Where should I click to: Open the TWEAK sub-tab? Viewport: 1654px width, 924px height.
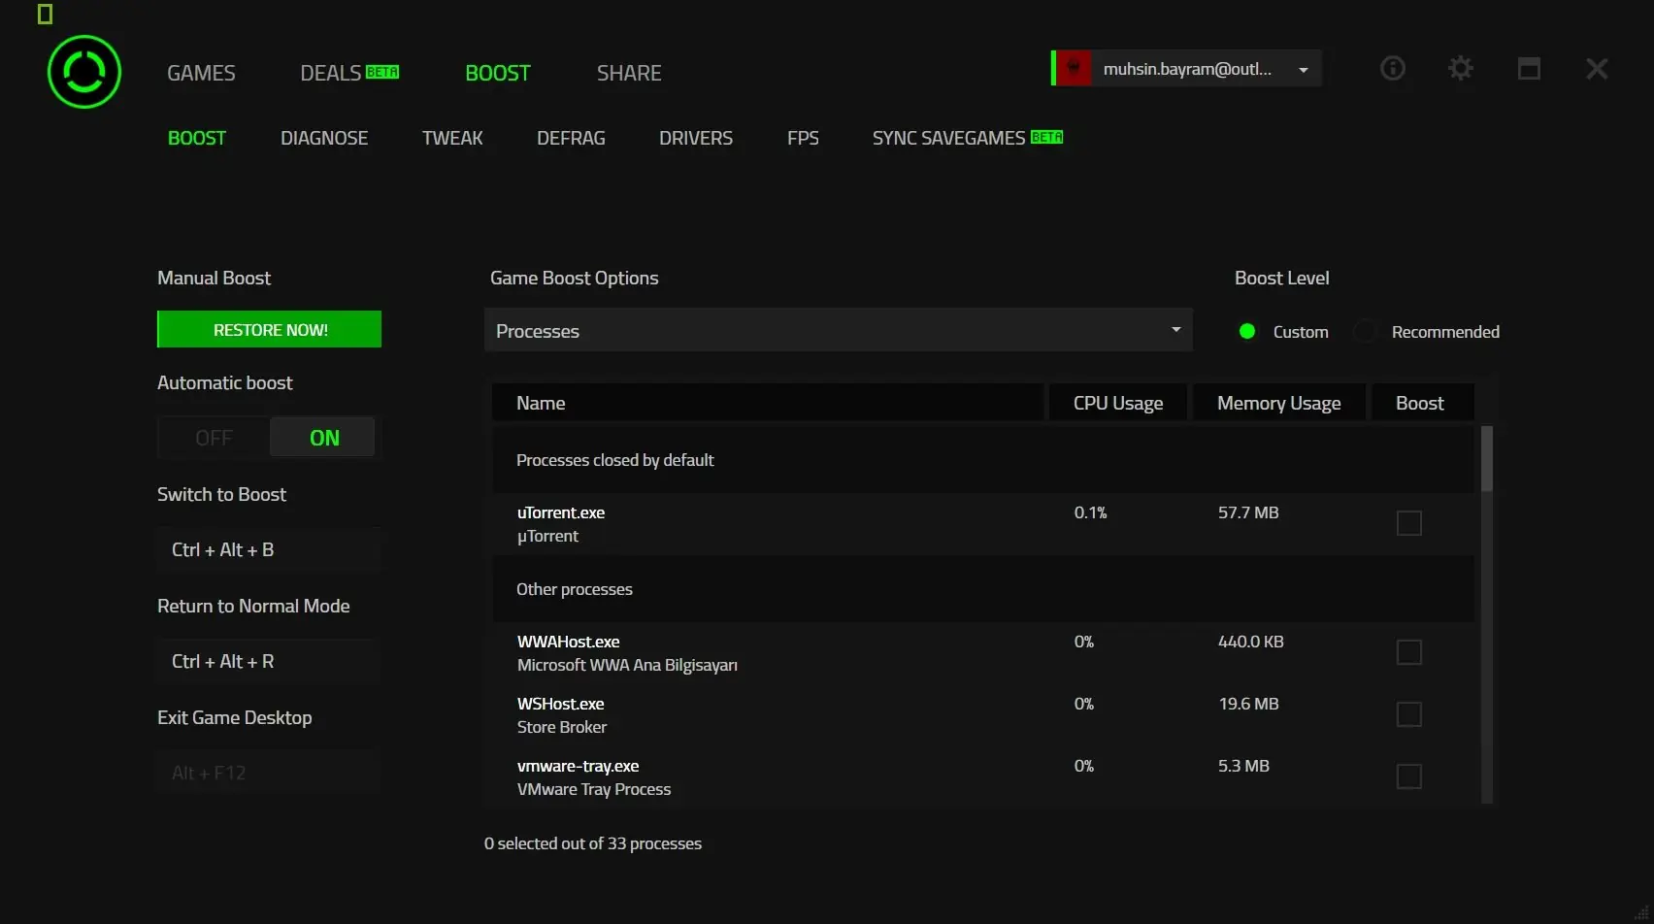pyautogui.click(x=452, y=138)
